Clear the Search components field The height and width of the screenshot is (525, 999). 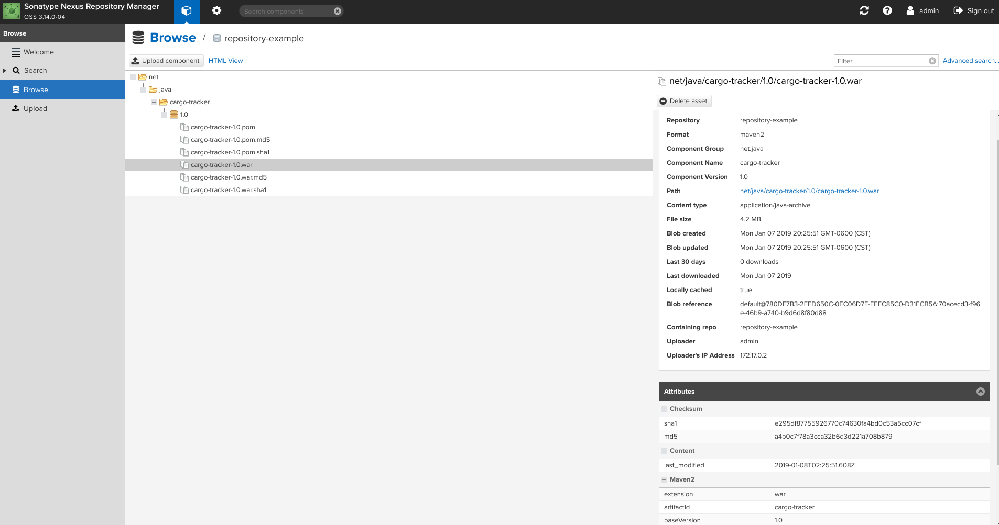[x=338, y=11]
